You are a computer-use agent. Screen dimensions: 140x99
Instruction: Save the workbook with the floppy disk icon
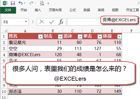click(x=13, y=3)
